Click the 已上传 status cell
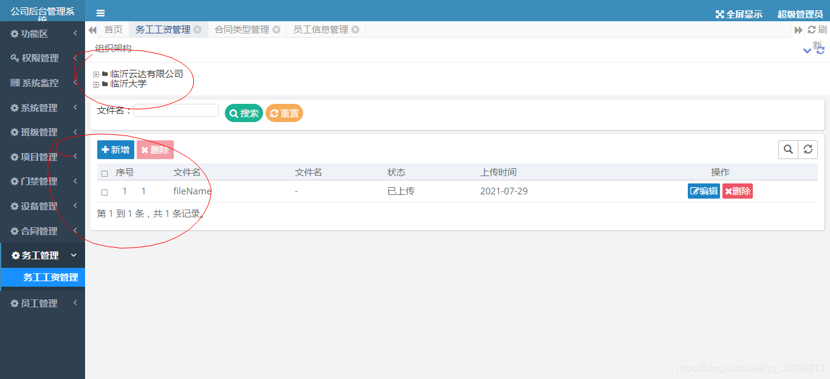This screenshot has width=830, height=379. [401, 191]
